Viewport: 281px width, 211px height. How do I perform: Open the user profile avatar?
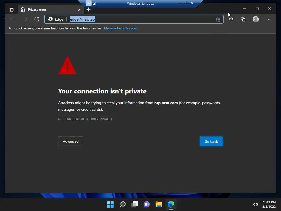pyautogui.click(x=256, y=19)
